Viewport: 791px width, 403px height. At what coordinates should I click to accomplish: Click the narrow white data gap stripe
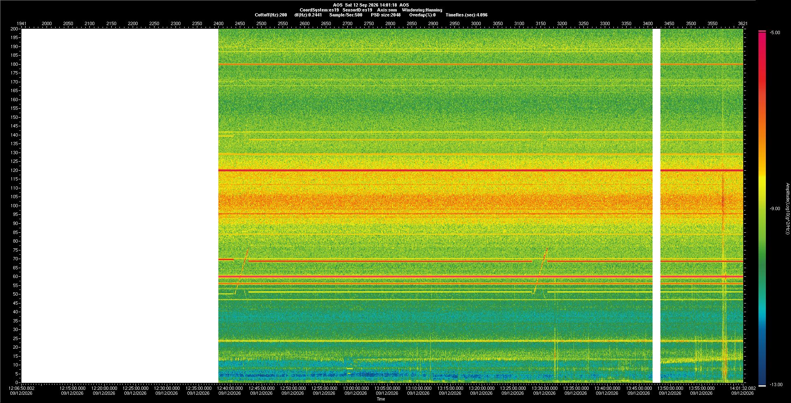pyautogui.click(x=656, y=206)
